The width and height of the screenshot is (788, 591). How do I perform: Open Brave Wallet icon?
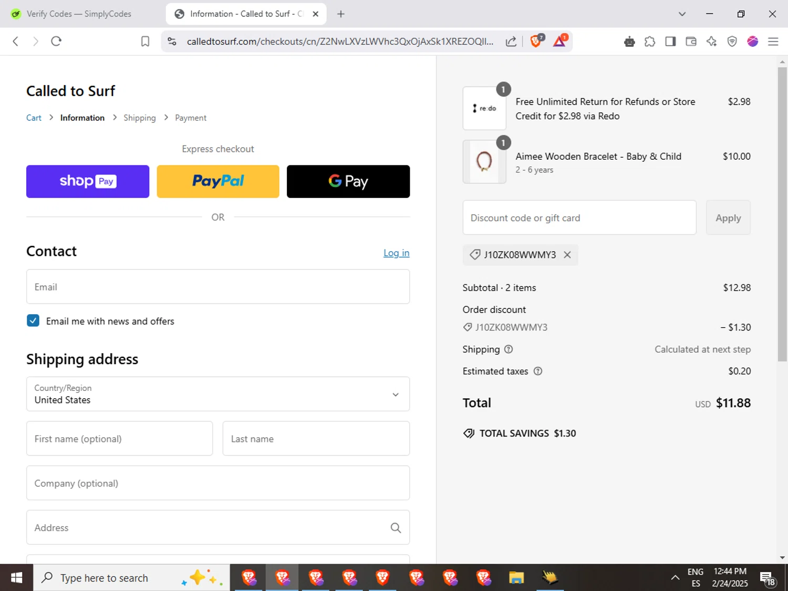click(x=691, y=42)
